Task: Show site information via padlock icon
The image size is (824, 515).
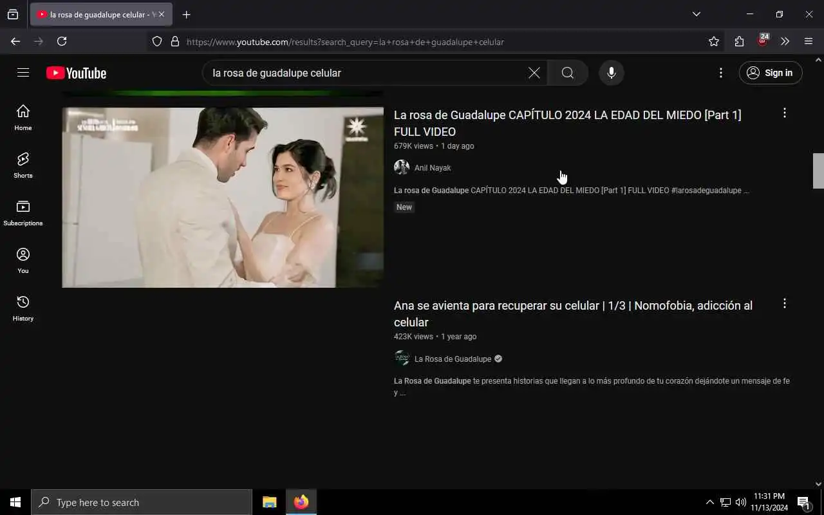Action: pyautogui.click(x=175, y=41)
